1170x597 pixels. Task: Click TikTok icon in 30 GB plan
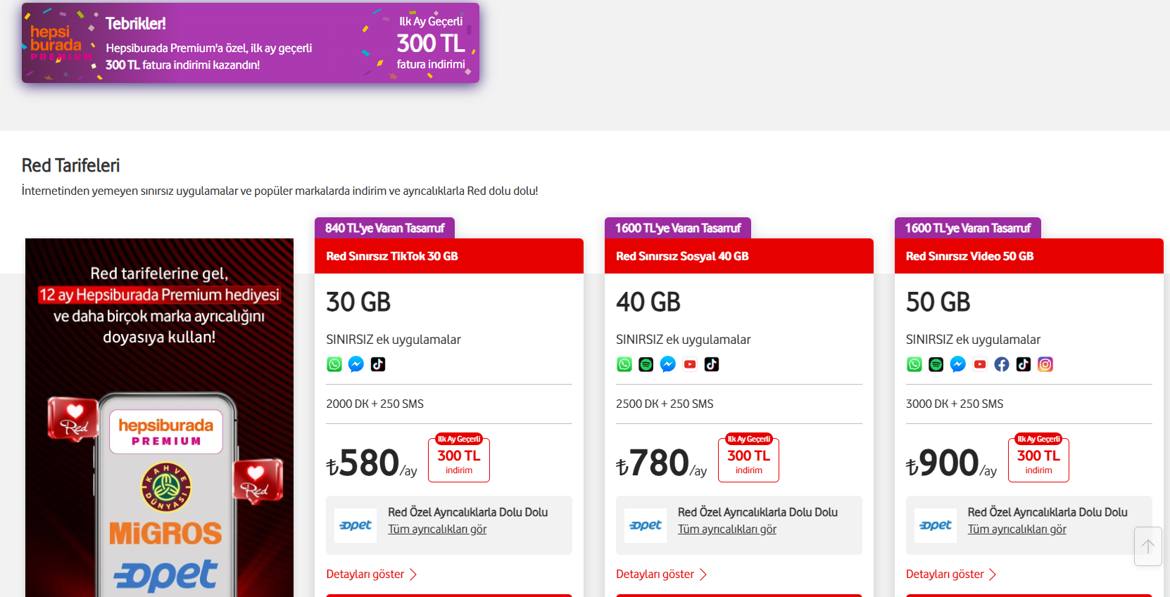[378, 364]
